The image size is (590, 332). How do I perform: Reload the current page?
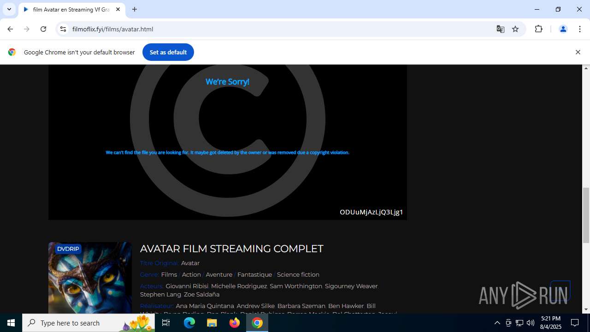(x=43, y=29)
